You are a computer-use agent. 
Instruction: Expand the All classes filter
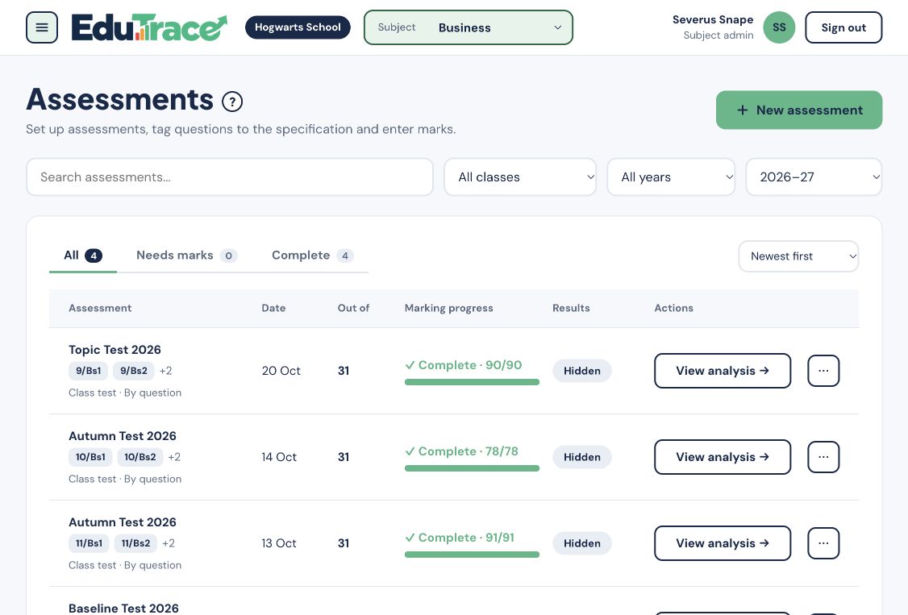(520, 177)
